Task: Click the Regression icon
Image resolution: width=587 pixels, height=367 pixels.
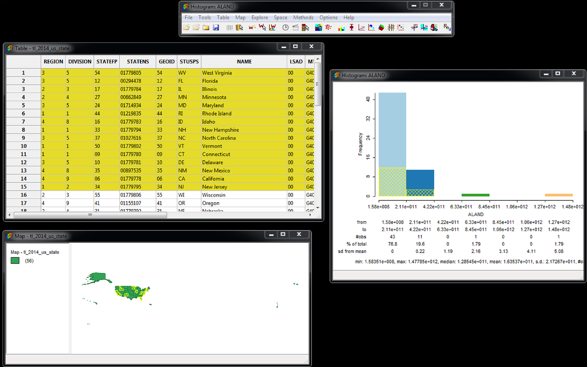Action: click(447, 27)
